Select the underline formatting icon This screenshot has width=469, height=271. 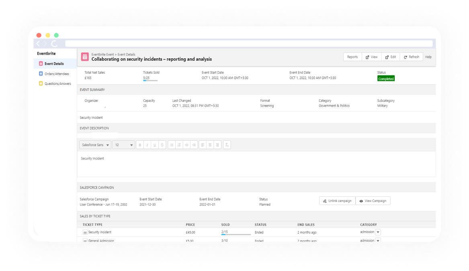coord(154,145)
